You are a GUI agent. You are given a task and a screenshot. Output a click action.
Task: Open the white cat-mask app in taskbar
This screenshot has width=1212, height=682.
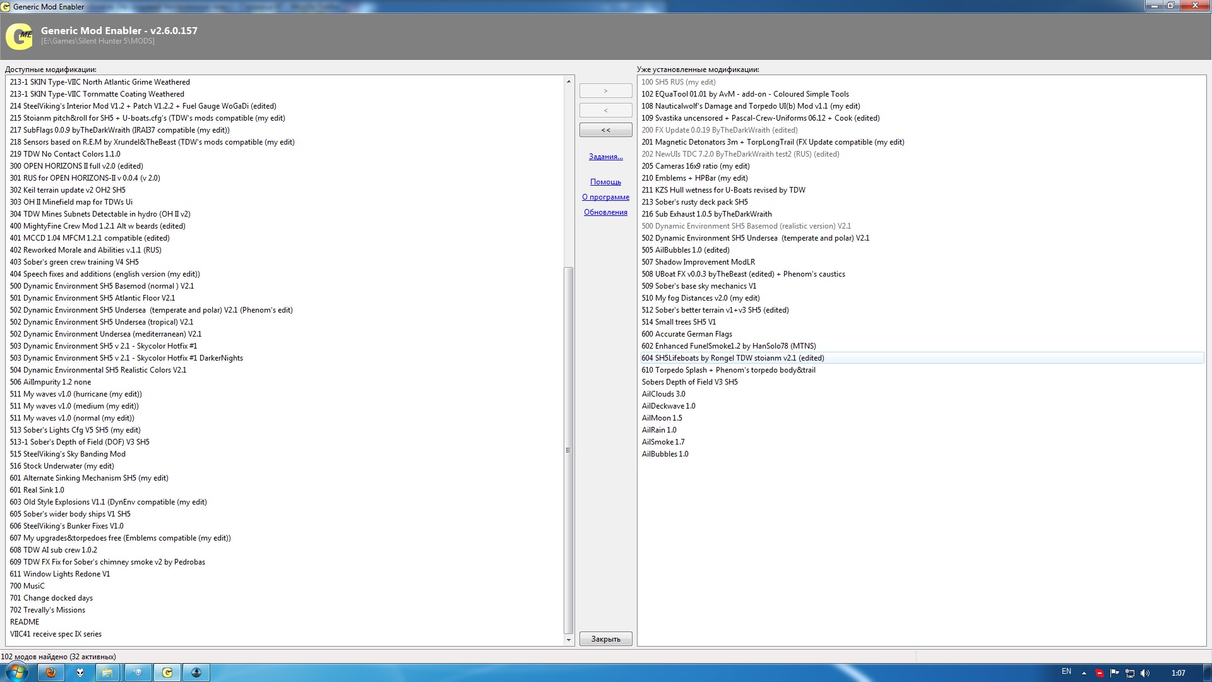80,673
